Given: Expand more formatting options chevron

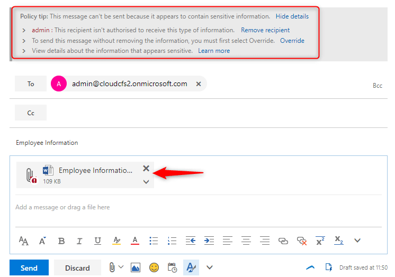Looking at the screenshot, I should coord(357,241).
